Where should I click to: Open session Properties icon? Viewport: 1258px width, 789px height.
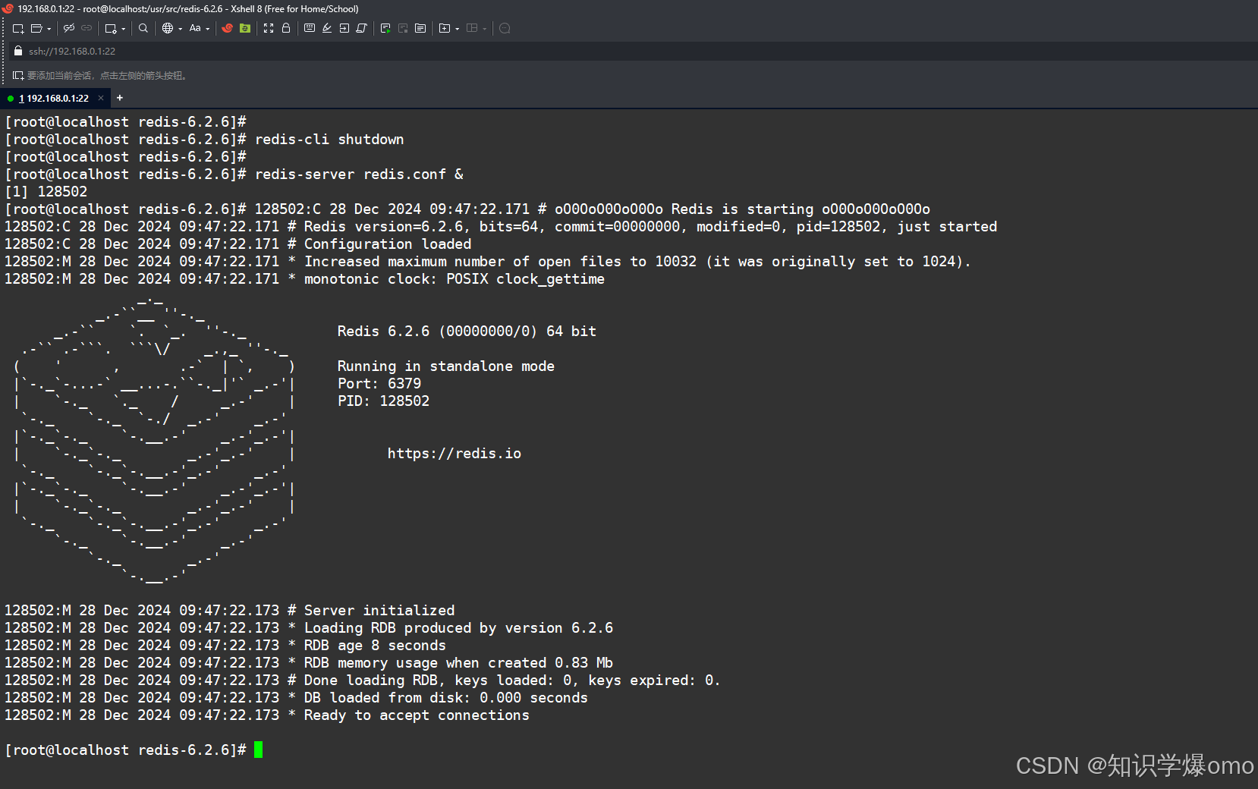pyautogui.click(x=111, y=28)
